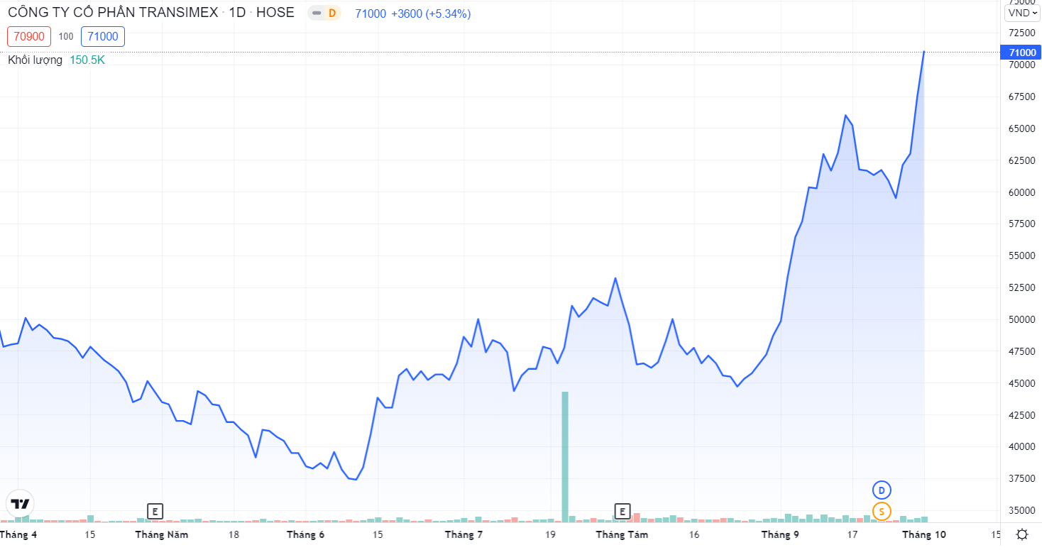
Task: Click Tháng 9 on the time axis
Action: pos(780,534)
